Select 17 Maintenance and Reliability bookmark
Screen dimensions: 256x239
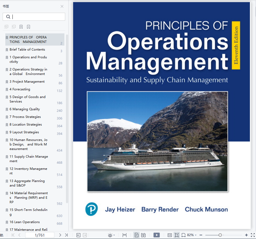35,229
